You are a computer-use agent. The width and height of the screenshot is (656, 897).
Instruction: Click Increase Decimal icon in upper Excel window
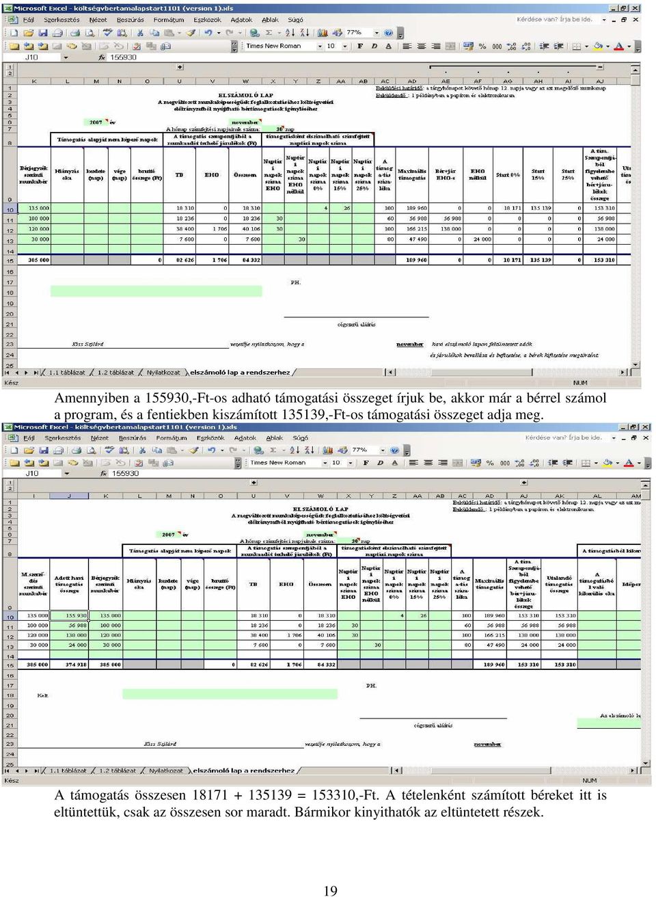(511, 46)
